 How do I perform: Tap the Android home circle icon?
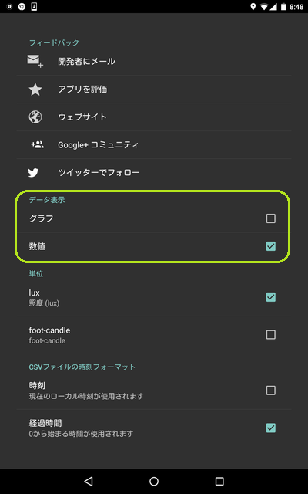[x=154, y=481]
